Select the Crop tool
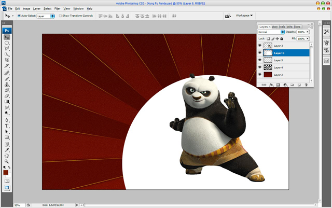The width and height of the screenshot is (332, 208). point(7,60)
